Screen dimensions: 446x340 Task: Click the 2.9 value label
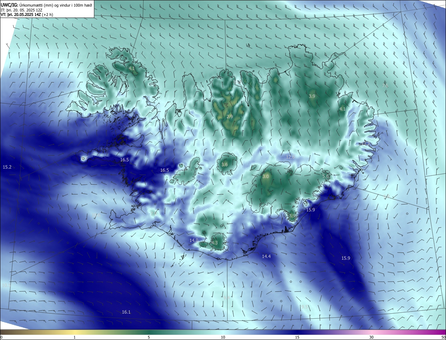coord(230,117)
